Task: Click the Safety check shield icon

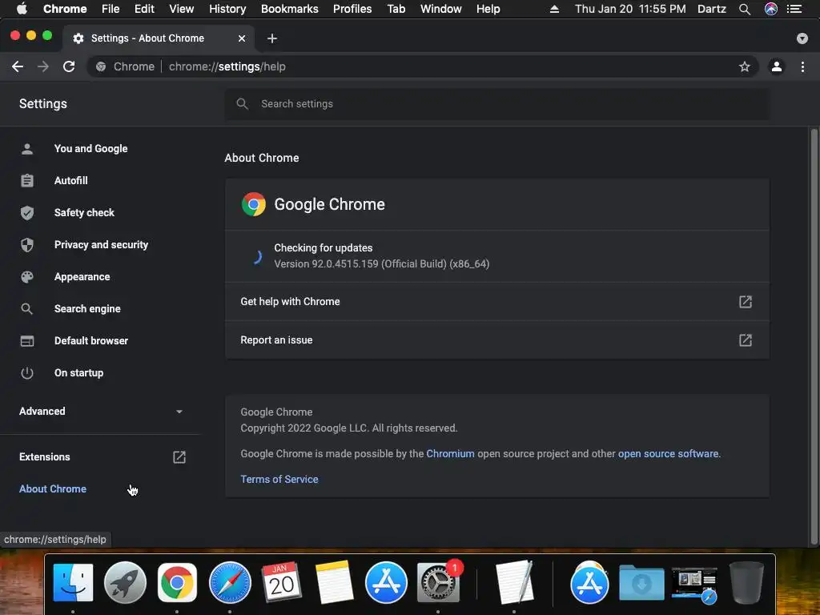Action: (x=27, y=212)
